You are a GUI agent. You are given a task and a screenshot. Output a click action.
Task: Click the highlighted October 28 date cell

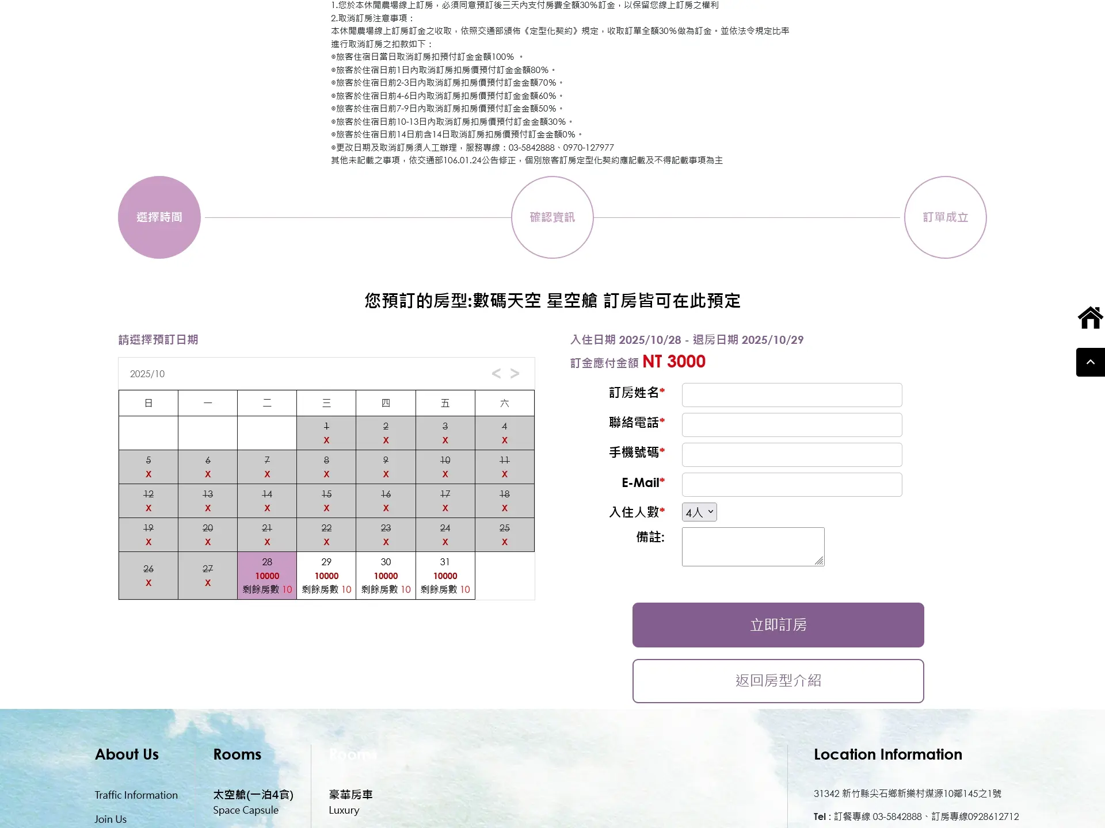267,576
